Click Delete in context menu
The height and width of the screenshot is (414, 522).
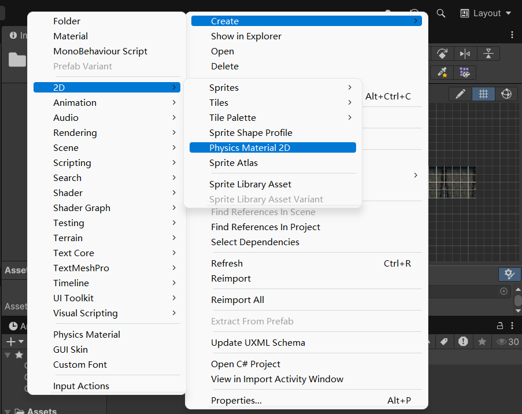[306, 66]
